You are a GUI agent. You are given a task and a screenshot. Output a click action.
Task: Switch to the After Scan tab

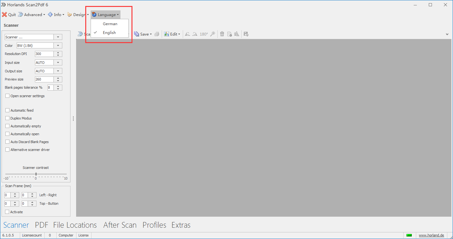point(120,225)
